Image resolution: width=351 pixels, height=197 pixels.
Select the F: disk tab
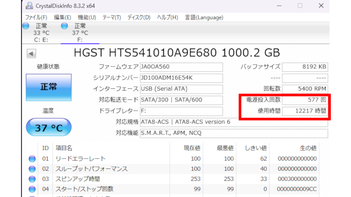coord(80,33)
